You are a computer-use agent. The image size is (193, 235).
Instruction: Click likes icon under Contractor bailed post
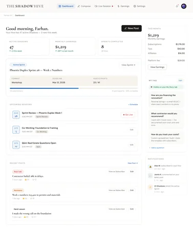pos(26,179)
